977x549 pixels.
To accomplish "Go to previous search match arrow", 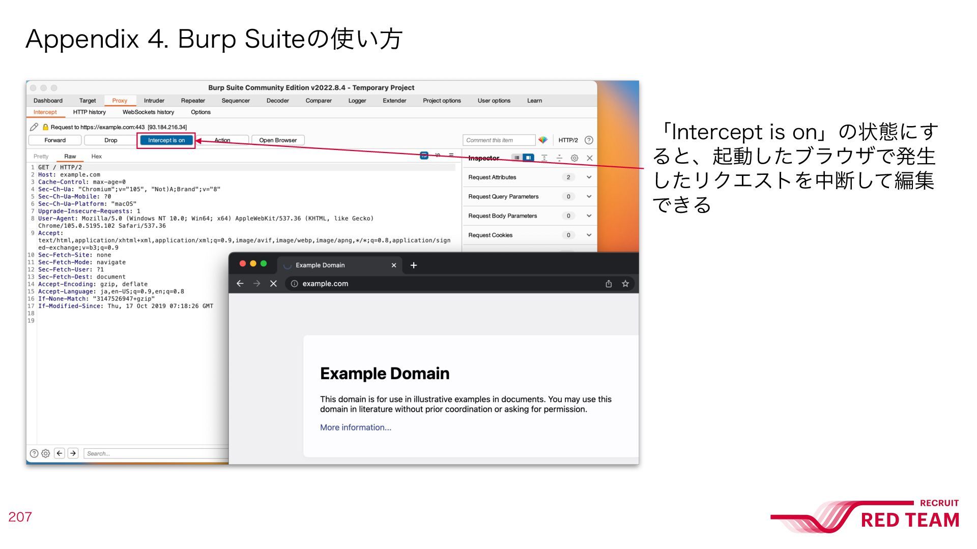I will tap(60, 453).
